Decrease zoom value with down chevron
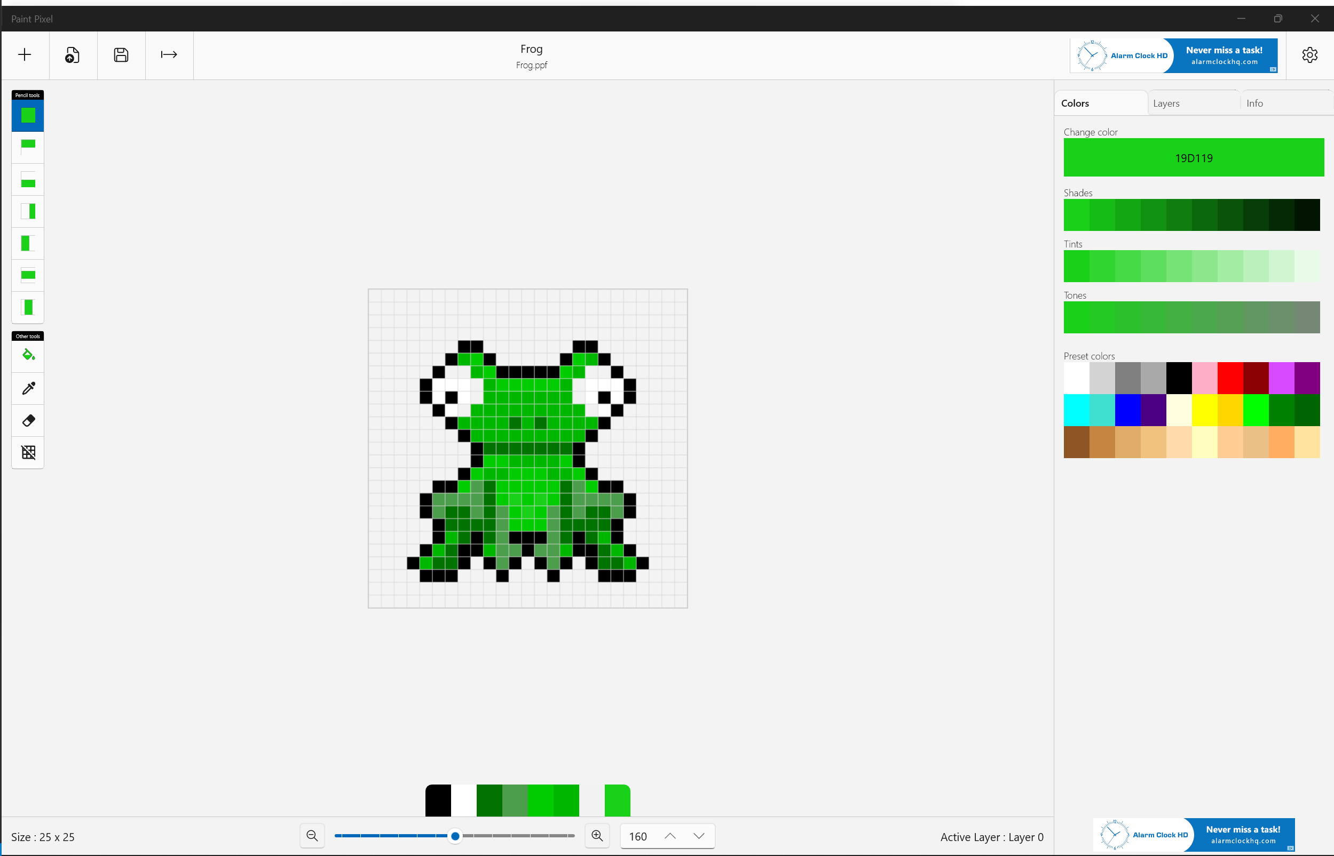 coord(699,836)
